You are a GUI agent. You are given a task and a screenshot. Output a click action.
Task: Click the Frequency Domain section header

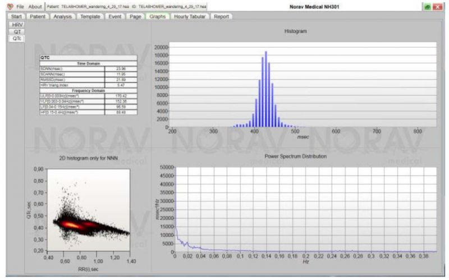pos(88,90)
